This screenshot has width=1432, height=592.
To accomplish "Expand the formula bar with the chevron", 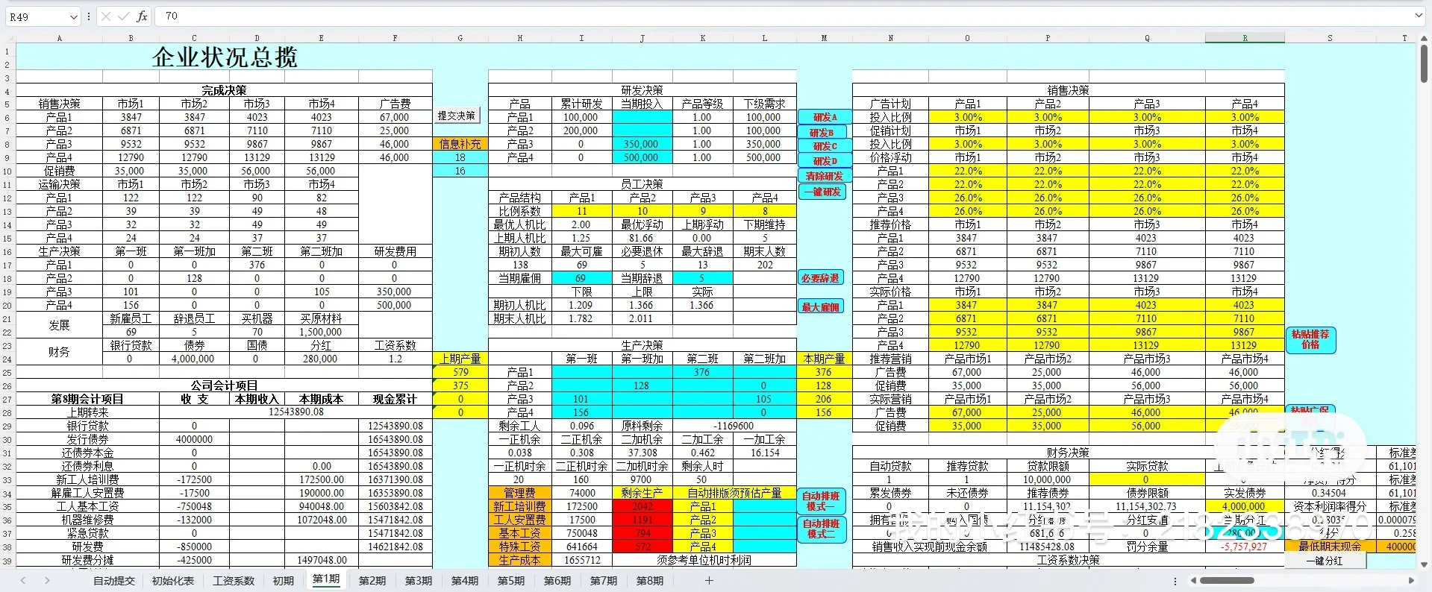I will click(1419, 16).
